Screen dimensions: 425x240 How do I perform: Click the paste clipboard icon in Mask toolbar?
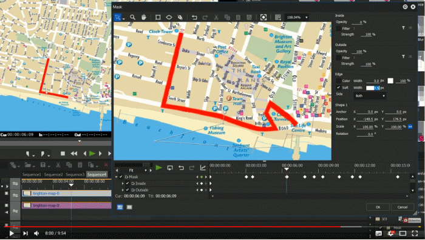(238, 18)
